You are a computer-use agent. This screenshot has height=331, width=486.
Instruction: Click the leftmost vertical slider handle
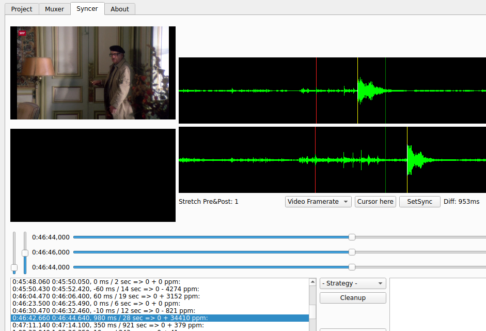click(14, 267)
